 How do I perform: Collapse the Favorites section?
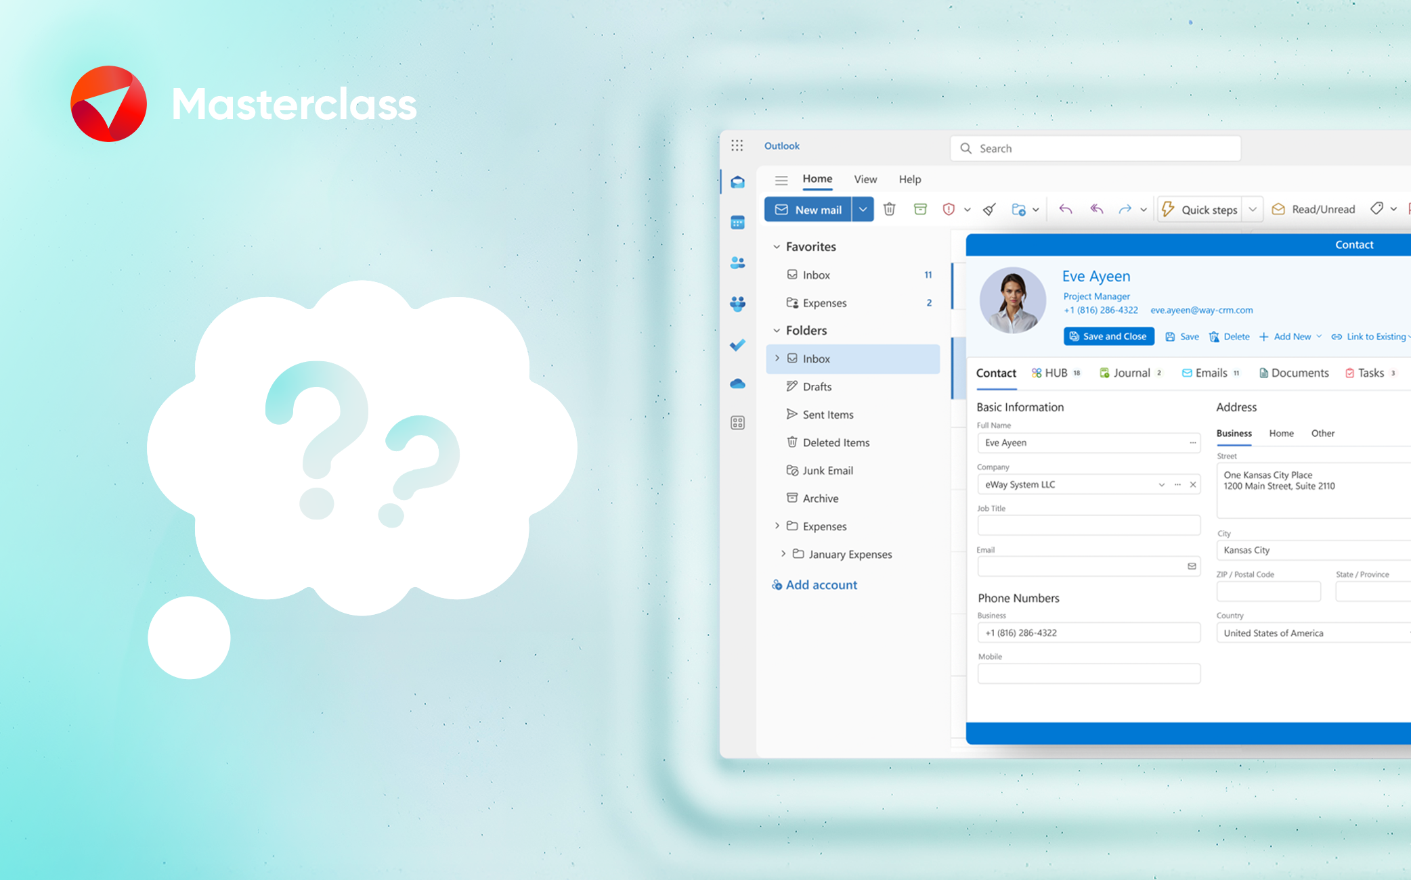(x=777, y=247)
